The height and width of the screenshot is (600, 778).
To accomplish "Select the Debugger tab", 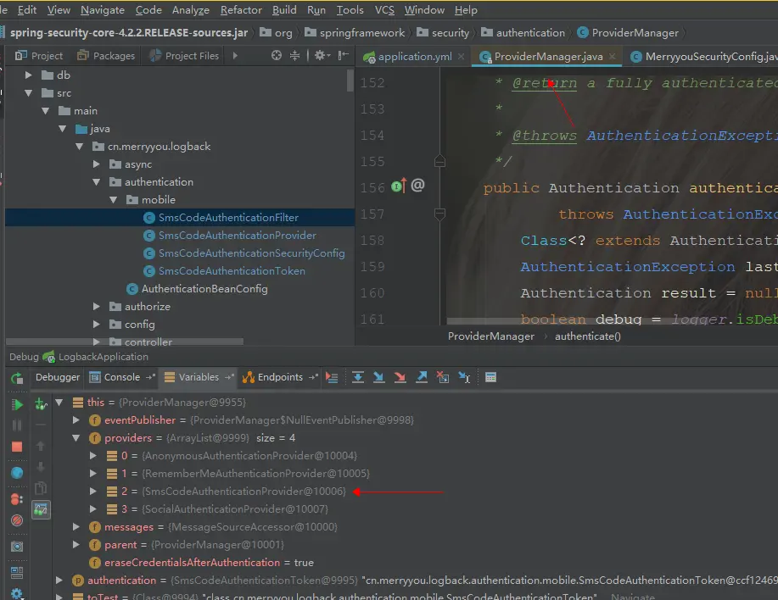I will tap(58, 377).
